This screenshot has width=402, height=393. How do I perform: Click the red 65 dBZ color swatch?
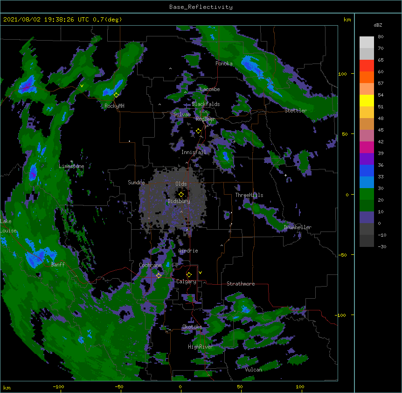[367, 65]
